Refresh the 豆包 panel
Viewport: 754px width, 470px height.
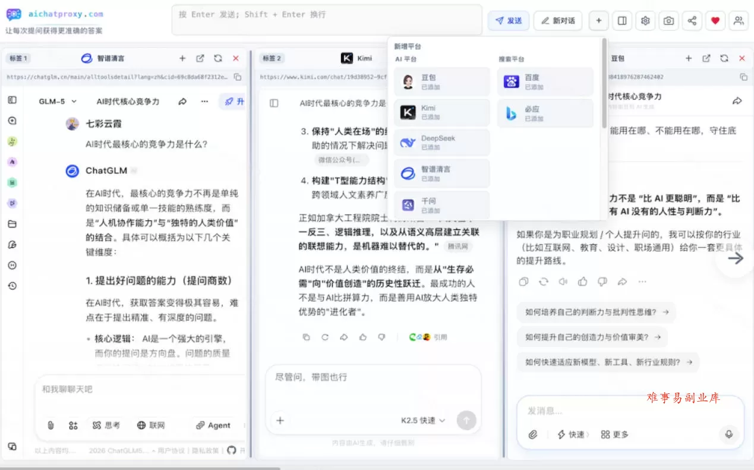724,58
